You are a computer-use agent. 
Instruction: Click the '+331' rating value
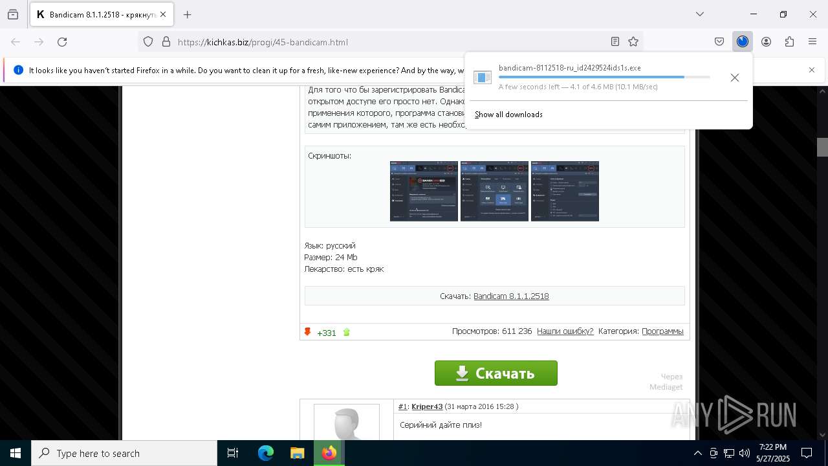(327, 333)
